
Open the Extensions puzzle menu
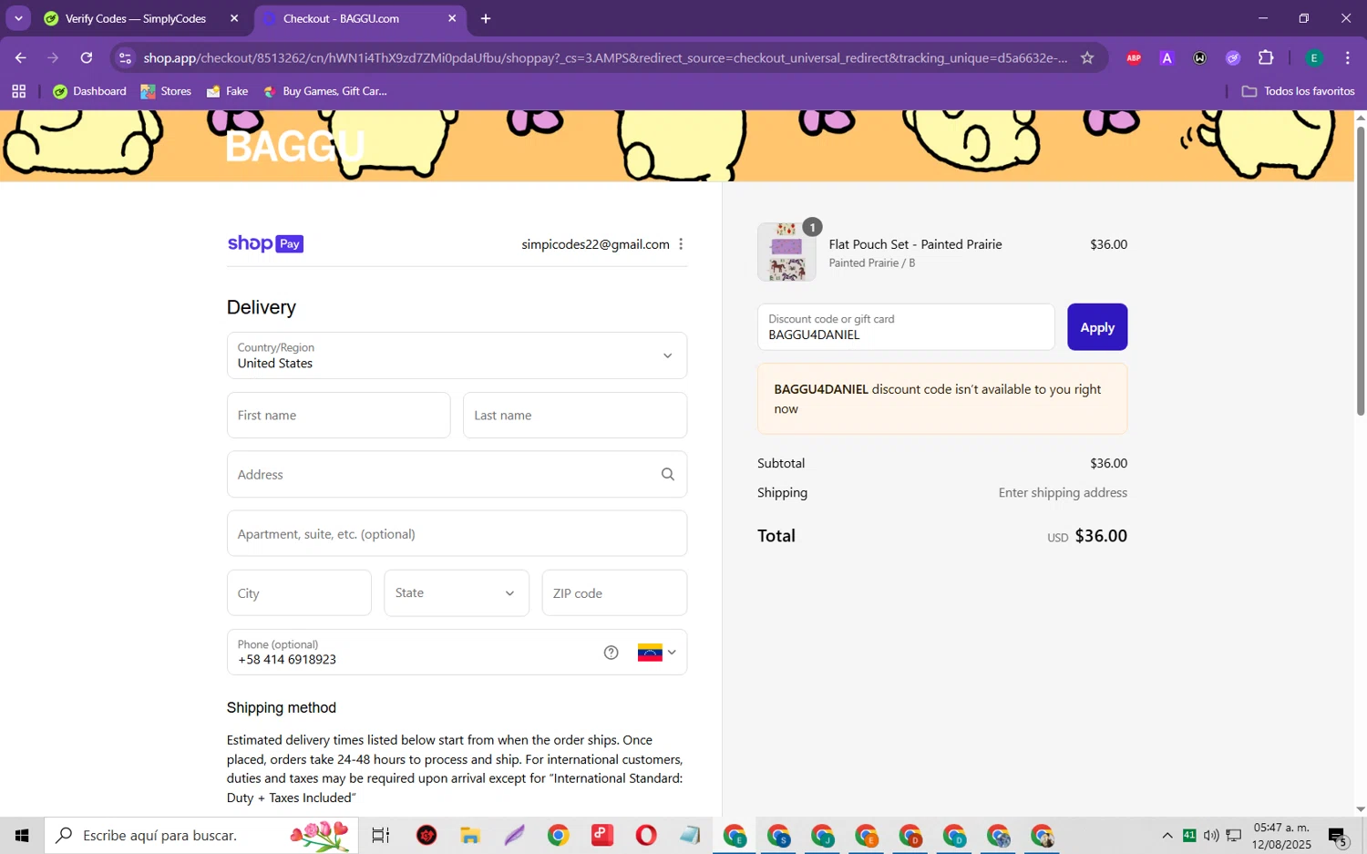(x=1266, y=57)
